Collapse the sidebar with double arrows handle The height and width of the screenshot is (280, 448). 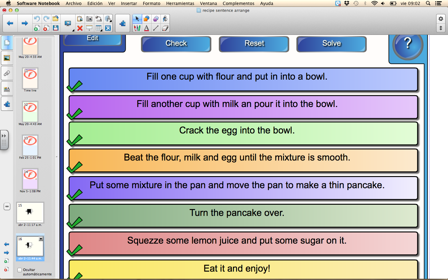tap(4, 140)
